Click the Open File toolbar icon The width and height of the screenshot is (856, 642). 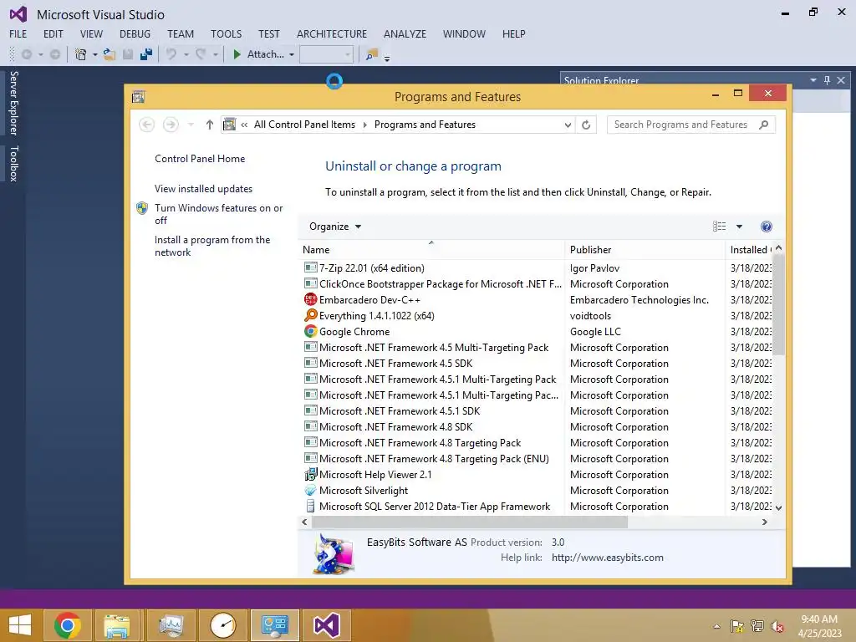pos(110,54)
